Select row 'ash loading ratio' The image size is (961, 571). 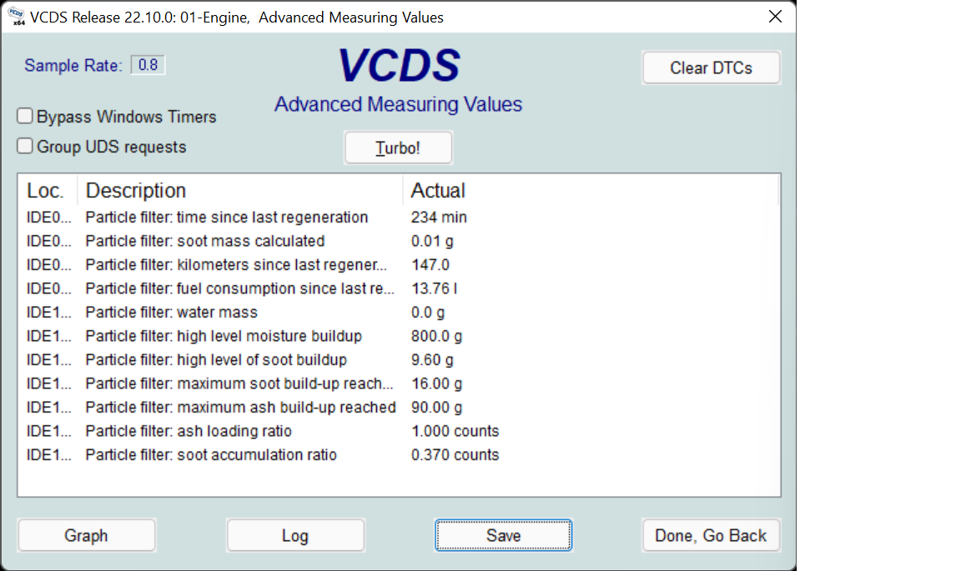pyautogui.click(x=399, y=431)
